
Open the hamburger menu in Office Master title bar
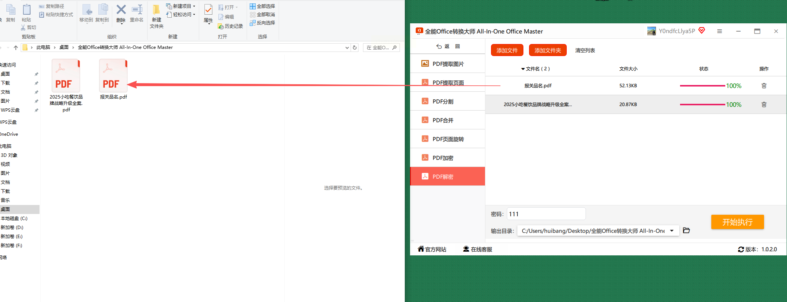pos(720,31)
